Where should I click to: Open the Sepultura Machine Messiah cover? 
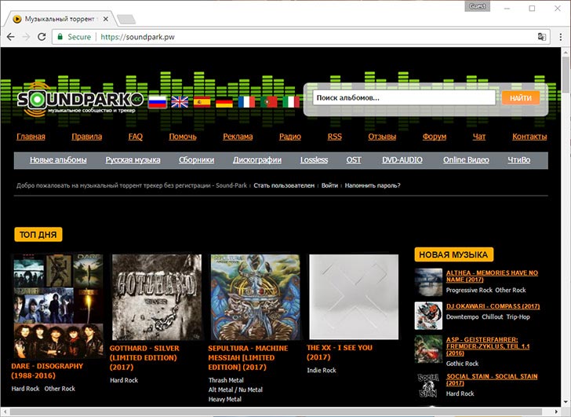point(255,297)
